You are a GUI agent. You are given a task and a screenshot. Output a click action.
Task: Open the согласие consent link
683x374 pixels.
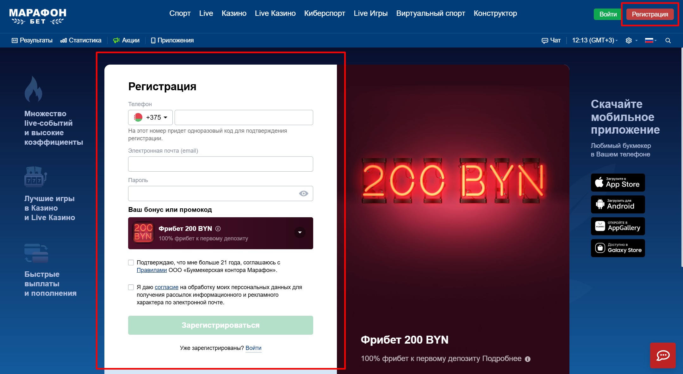tap(166, 287)
